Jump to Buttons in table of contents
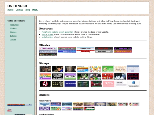 pyautogui.click(x=13, y=36)
